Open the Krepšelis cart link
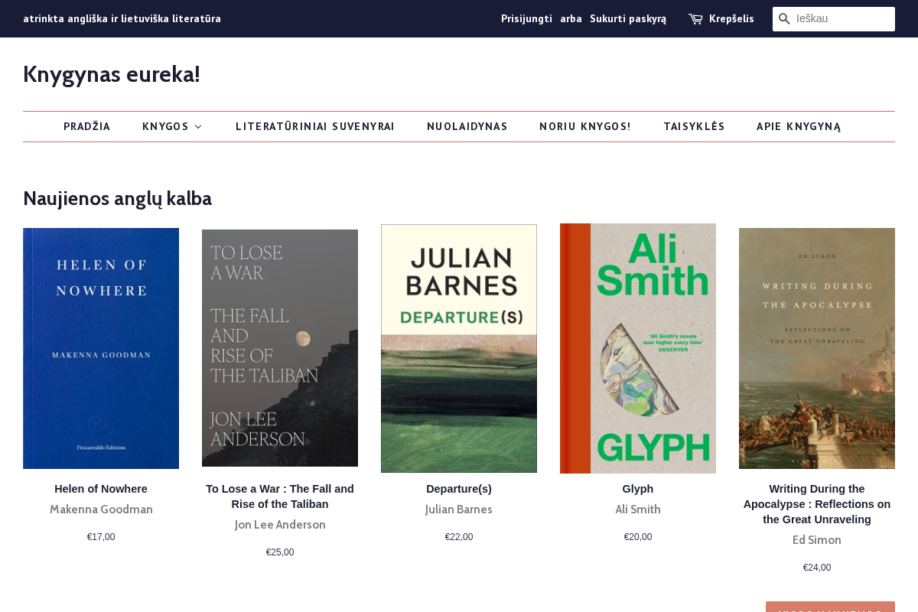The height and width of the screenshot is (612, 918). [731, 19]
